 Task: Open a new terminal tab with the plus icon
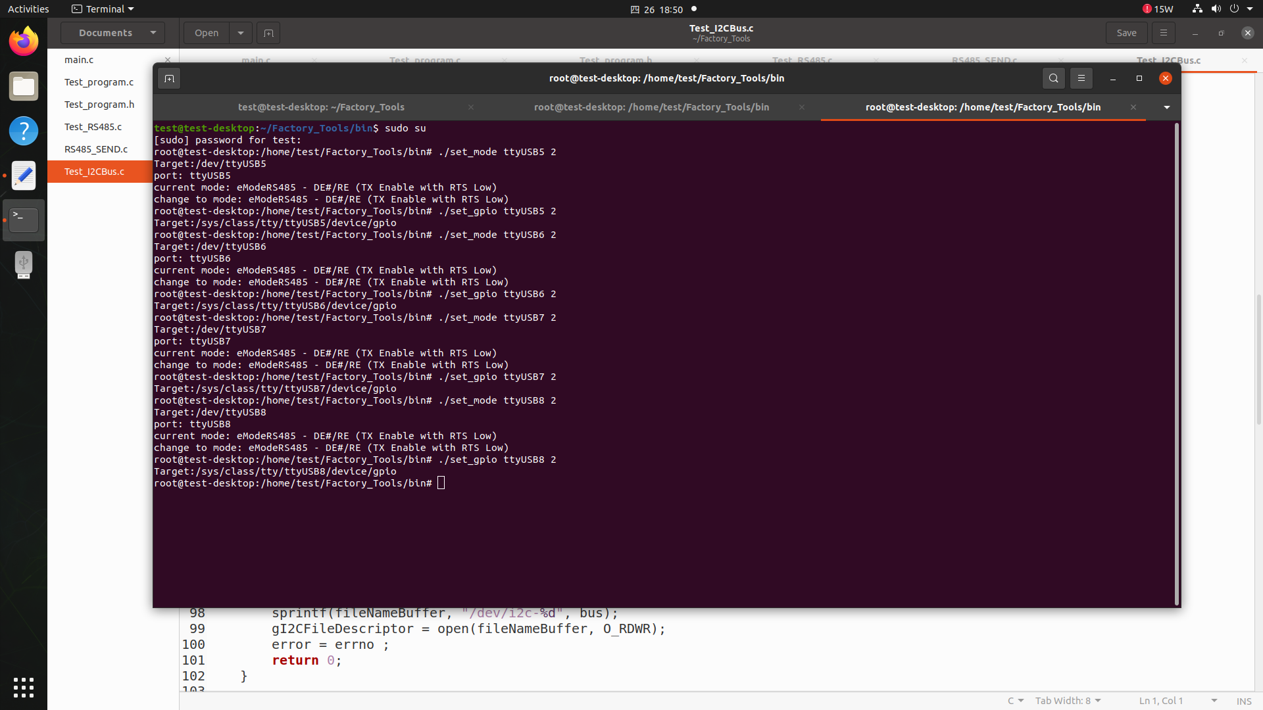click(x=169, y=78)
